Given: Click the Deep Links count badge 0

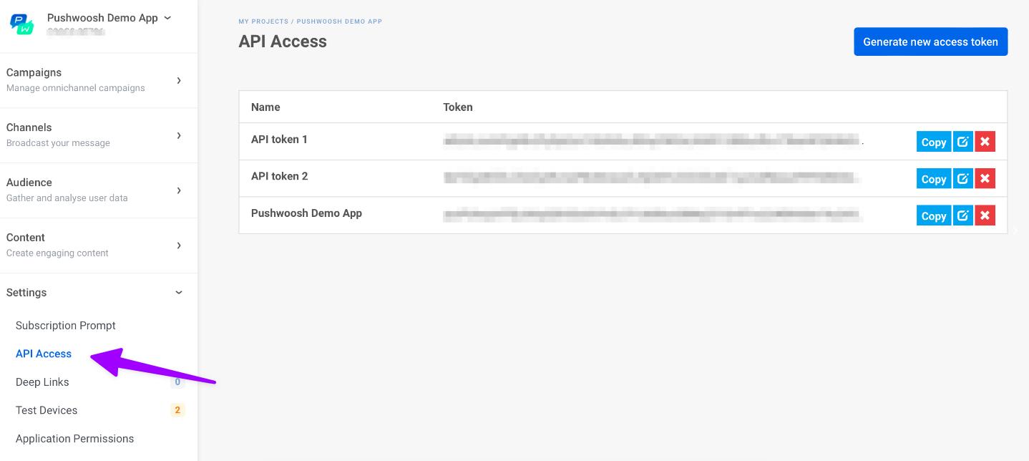Looking at the screenshot, I should pyautogui.click(x=177, y=382).
